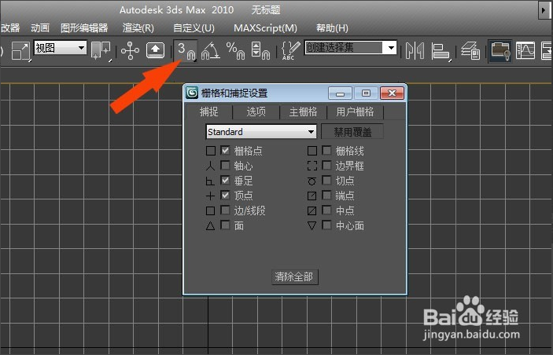Click the 禁用覆盖 button

[x=352, y=132]
